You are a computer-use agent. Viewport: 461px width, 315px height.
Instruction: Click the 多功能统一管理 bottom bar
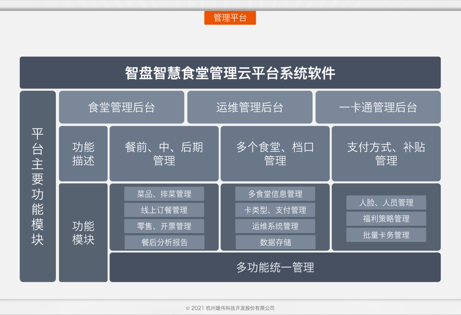pos(275,267)
